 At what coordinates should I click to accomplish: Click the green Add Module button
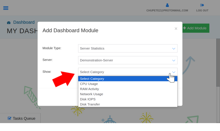196,28
